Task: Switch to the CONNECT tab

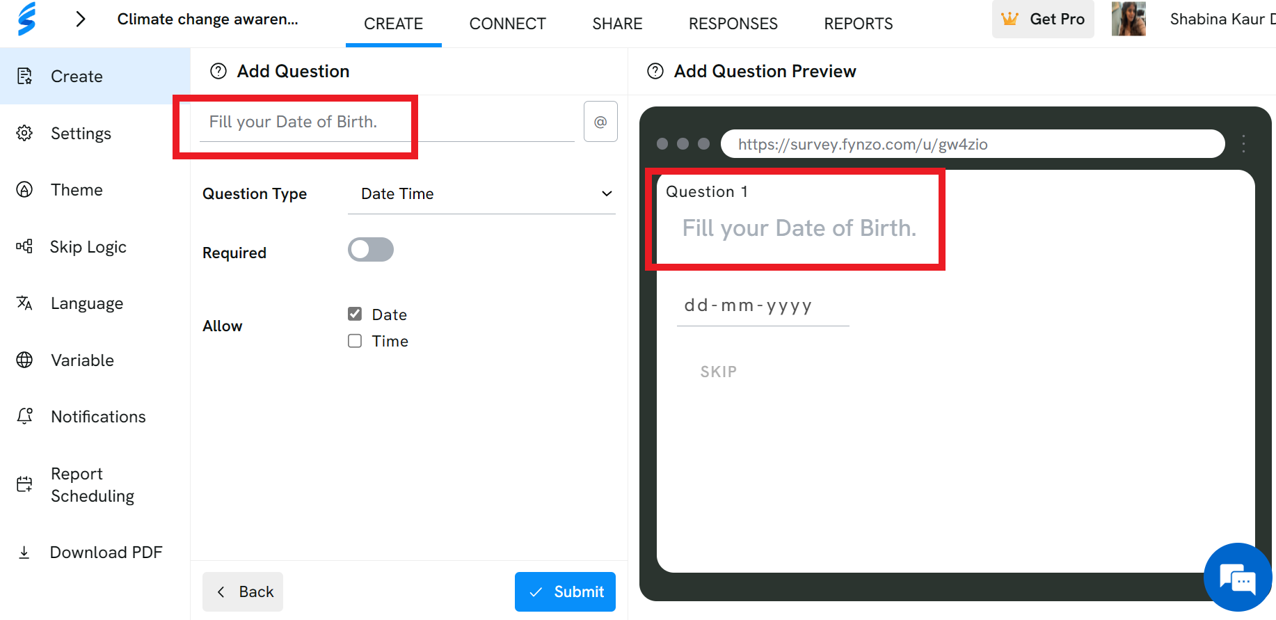Action: click(x=508, y=24)
